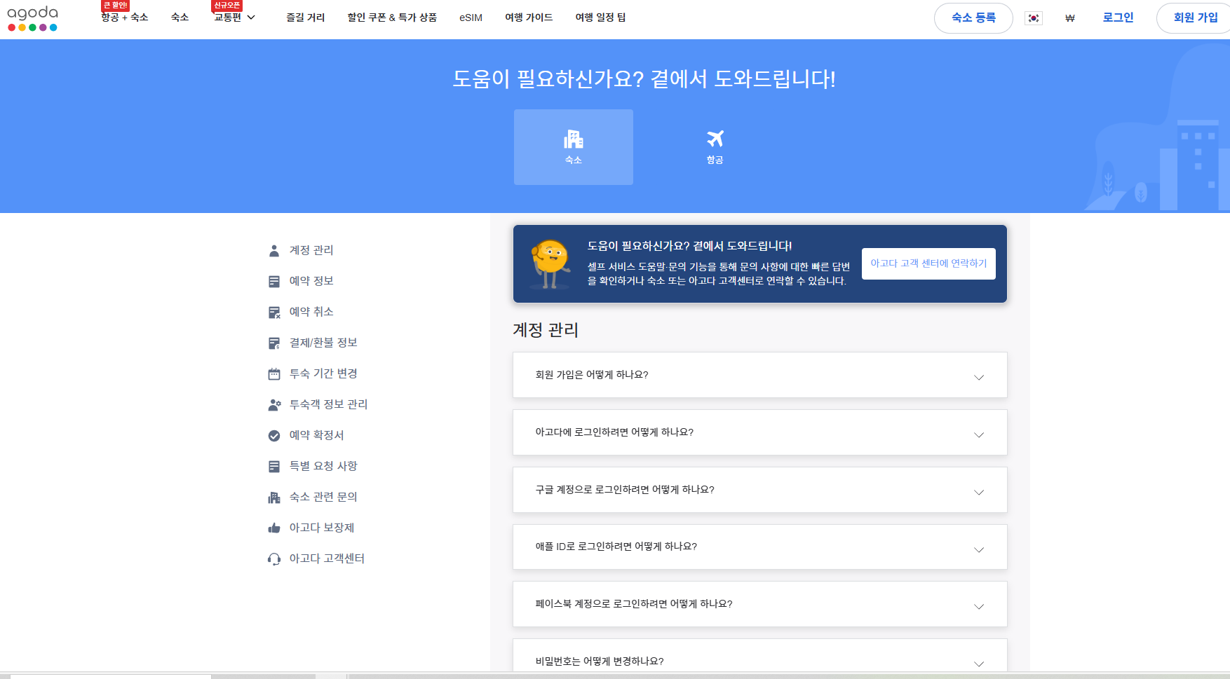Open 여행 일정 팁 menu item

click(x=600, y=18)
